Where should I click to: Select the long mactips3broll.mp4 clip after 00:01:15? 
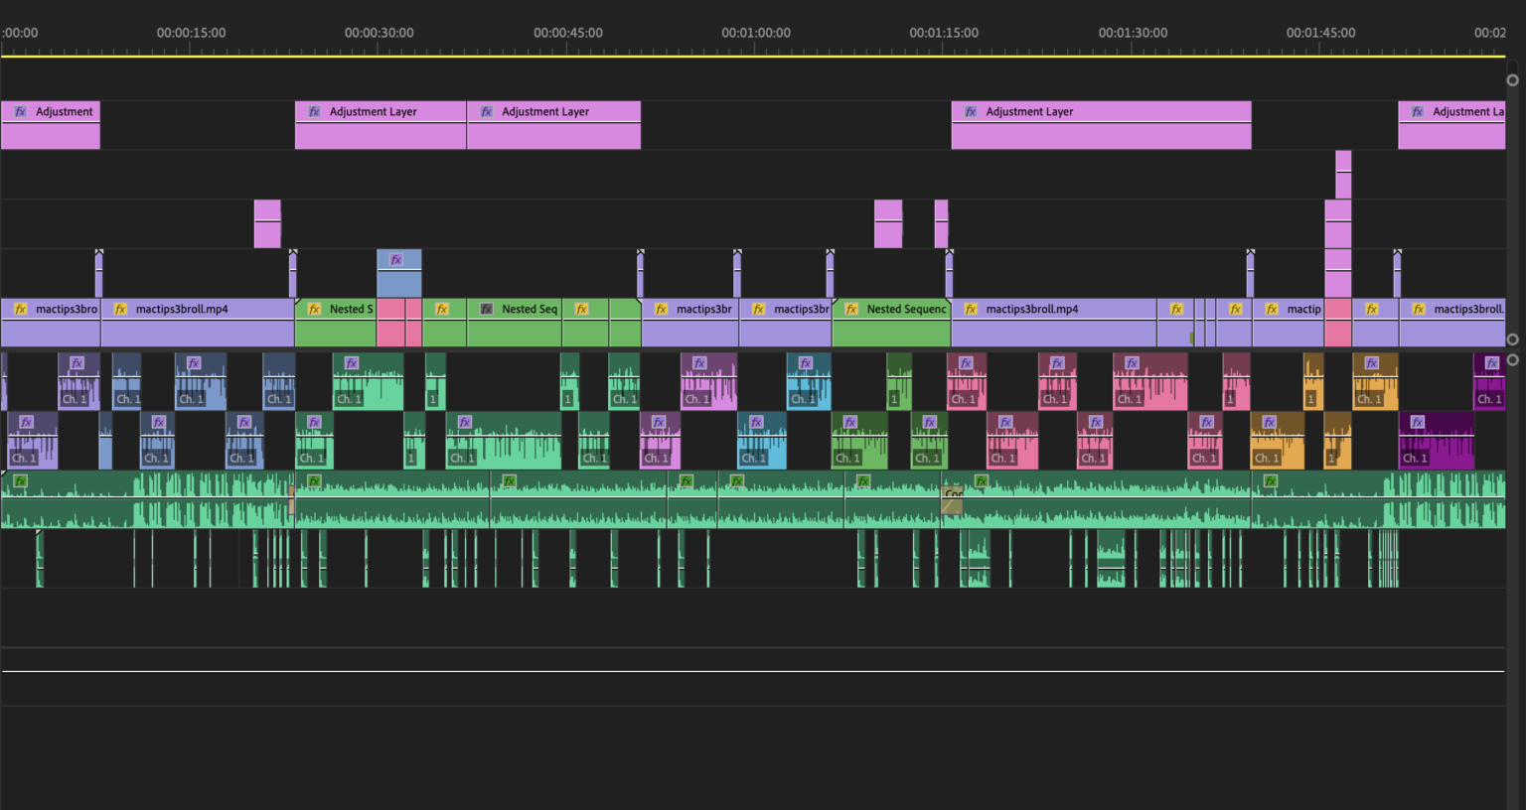click(x=1053, y=323)
